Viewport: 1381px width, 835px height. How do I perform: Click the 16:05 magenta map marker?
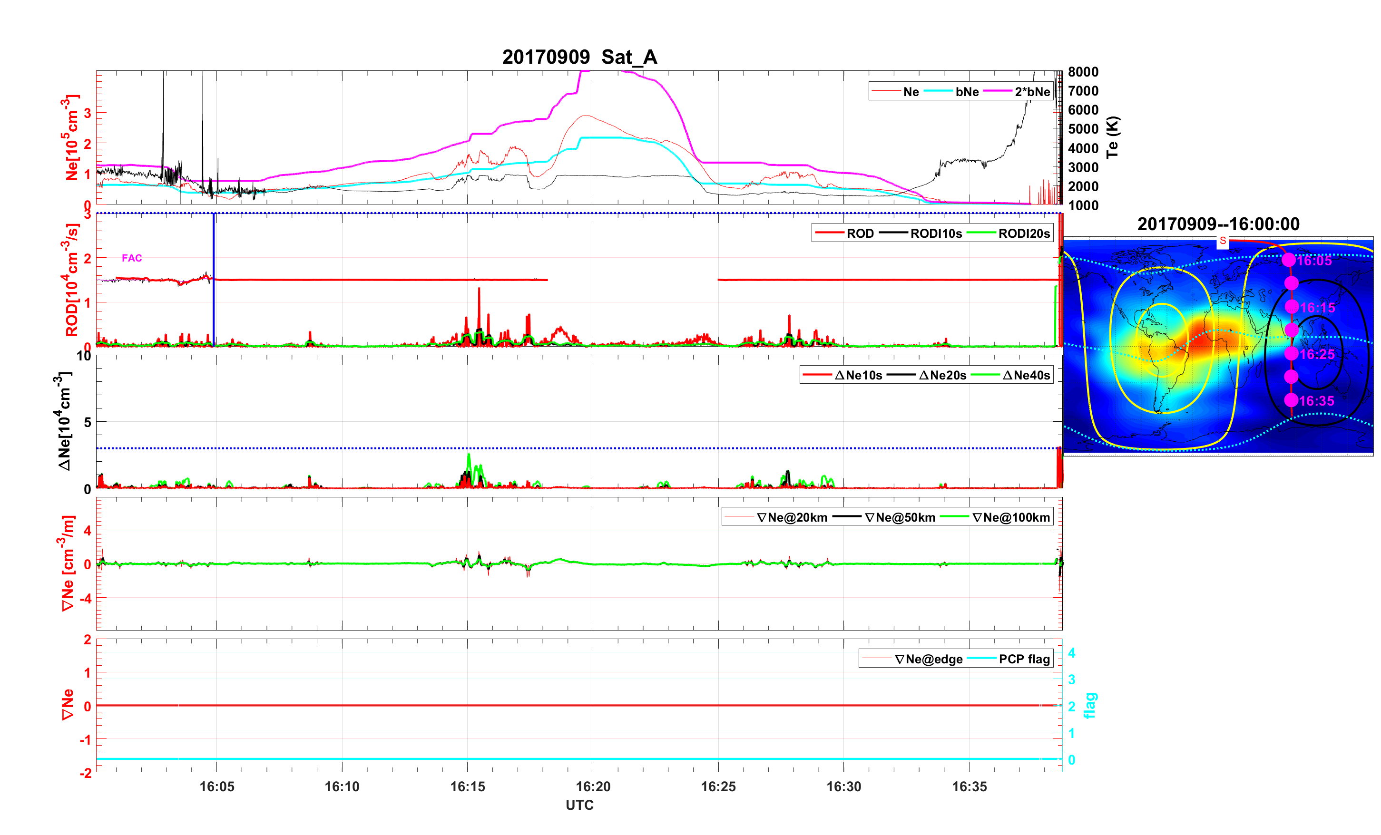[x=1289, y=260]
